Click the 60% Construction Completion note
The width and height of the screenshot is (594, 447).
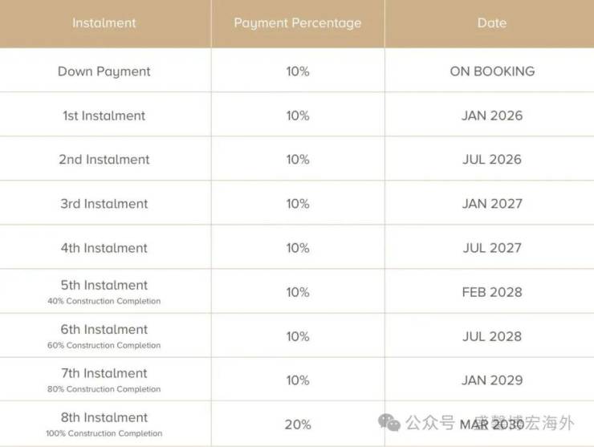tap(104, 346)
